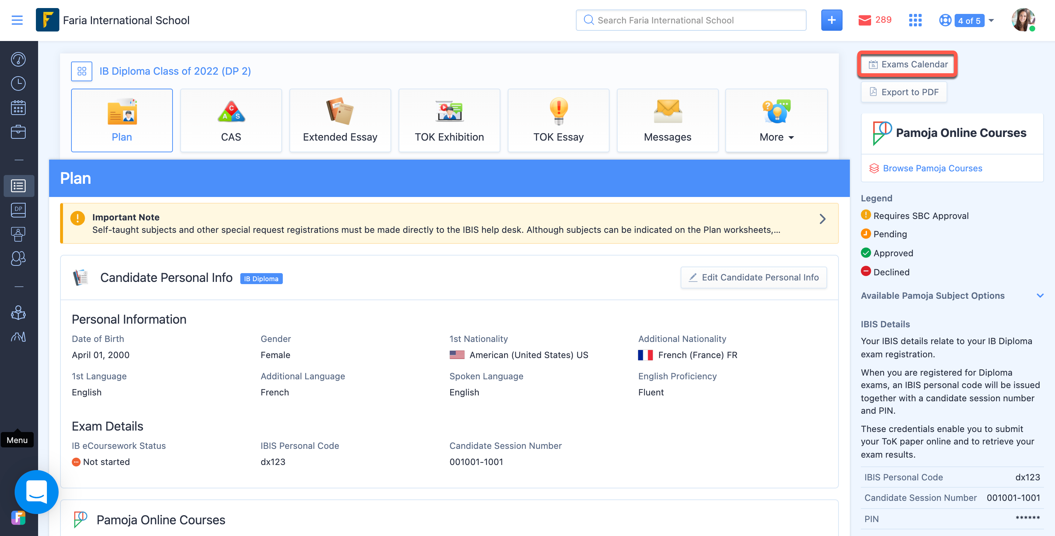Screen dimensions: 1055x536
Task: Switch to the Messages tab
Action: pos(667,120)
